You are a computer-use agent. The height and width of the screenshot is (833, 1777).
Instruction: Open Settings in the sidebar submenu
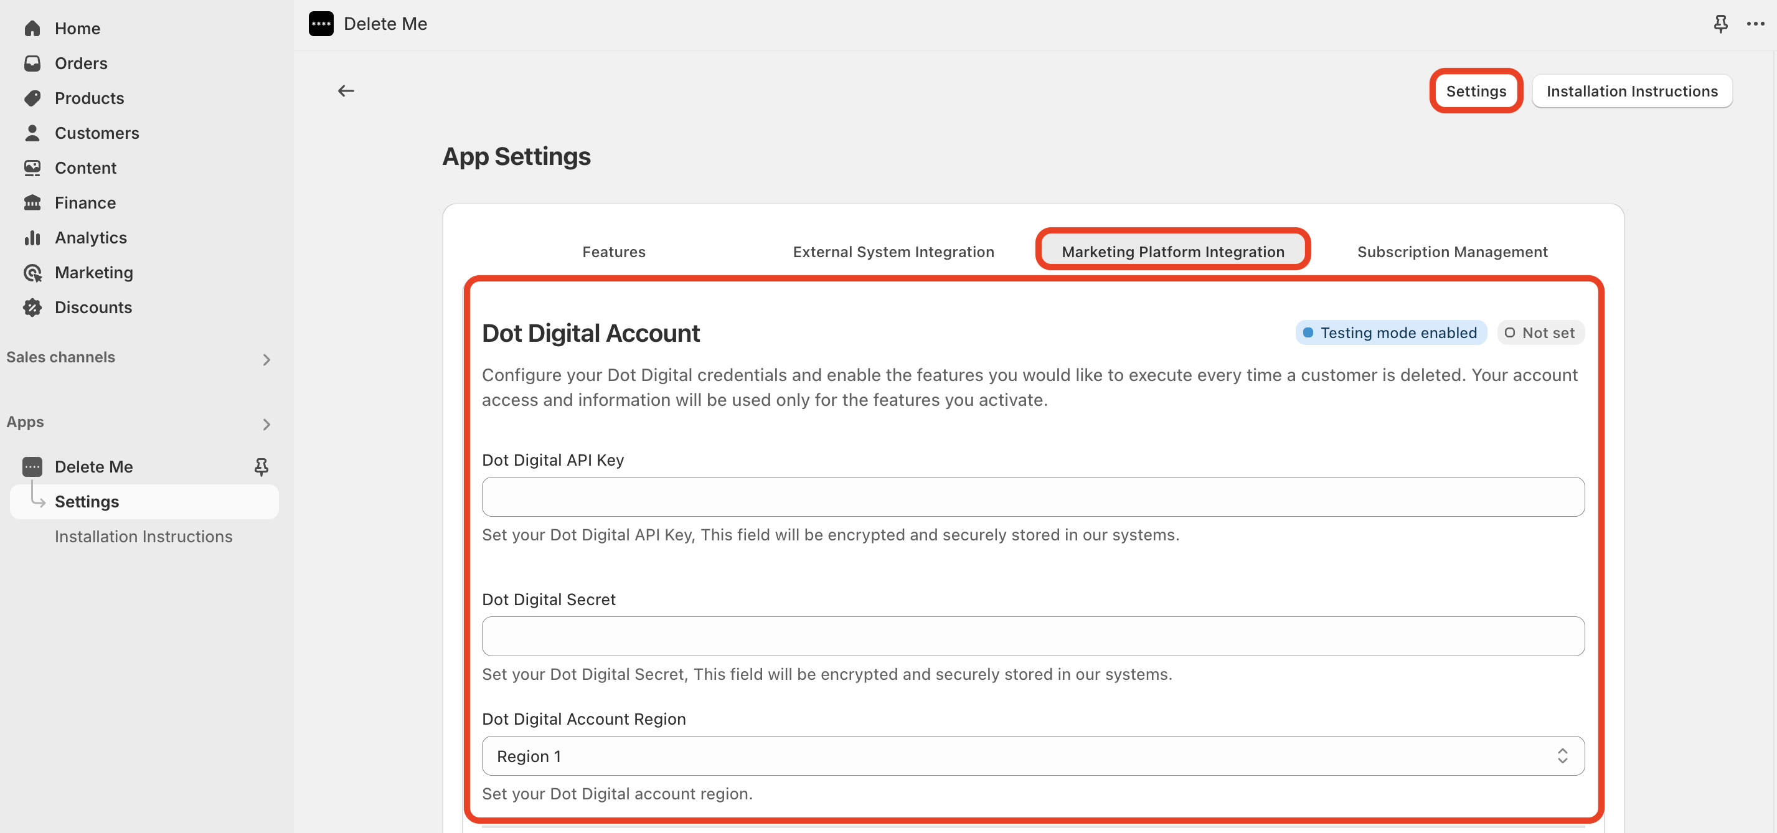[x=144, y=501]
